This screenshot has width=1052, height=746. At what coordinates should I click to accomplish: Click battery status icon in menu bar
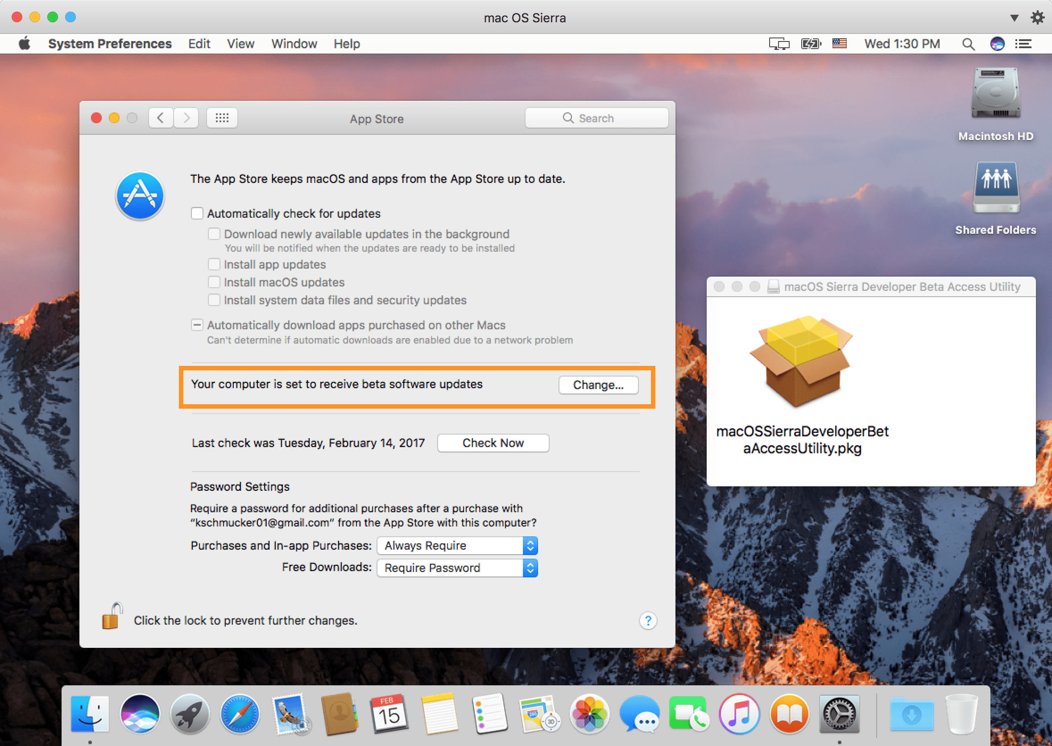pyautogui.click(x=812, y=44)
